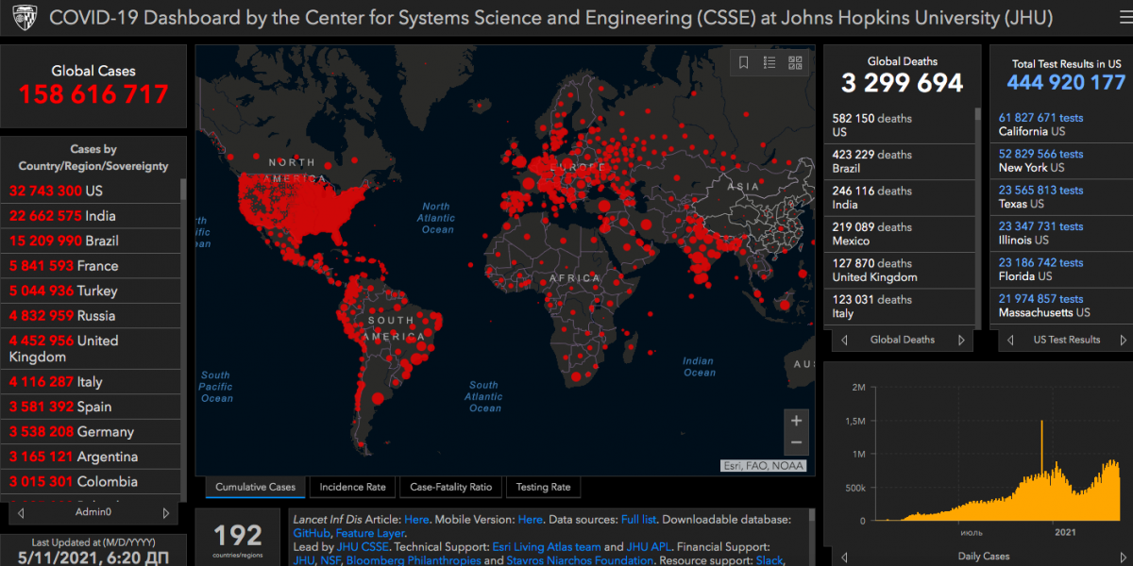Click Massachusetts 21 974 857 tests entry
This screenshot has height=566, width=1133.
click(1061, 306)
